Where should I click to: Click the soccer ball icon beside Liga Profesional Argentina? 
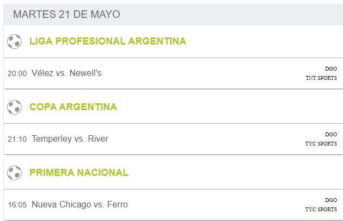(15, 41)
